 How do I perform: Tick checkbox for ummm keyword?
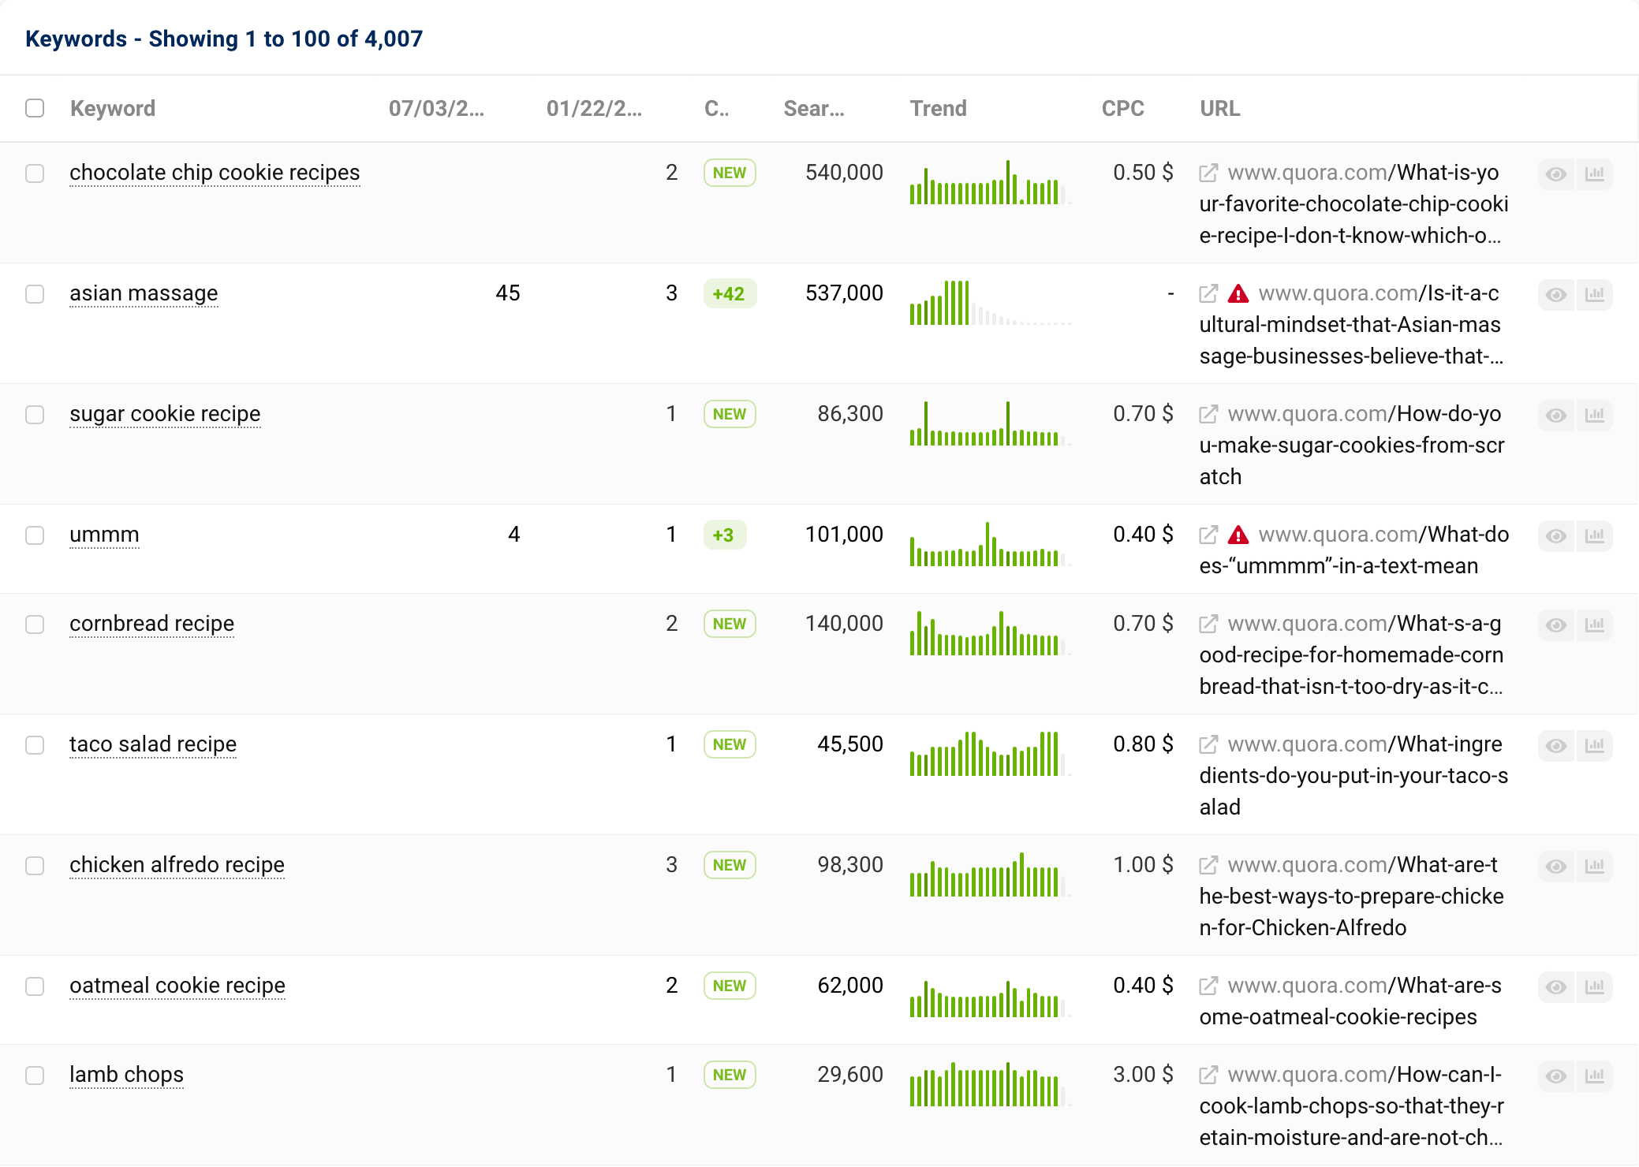(35, 535)
